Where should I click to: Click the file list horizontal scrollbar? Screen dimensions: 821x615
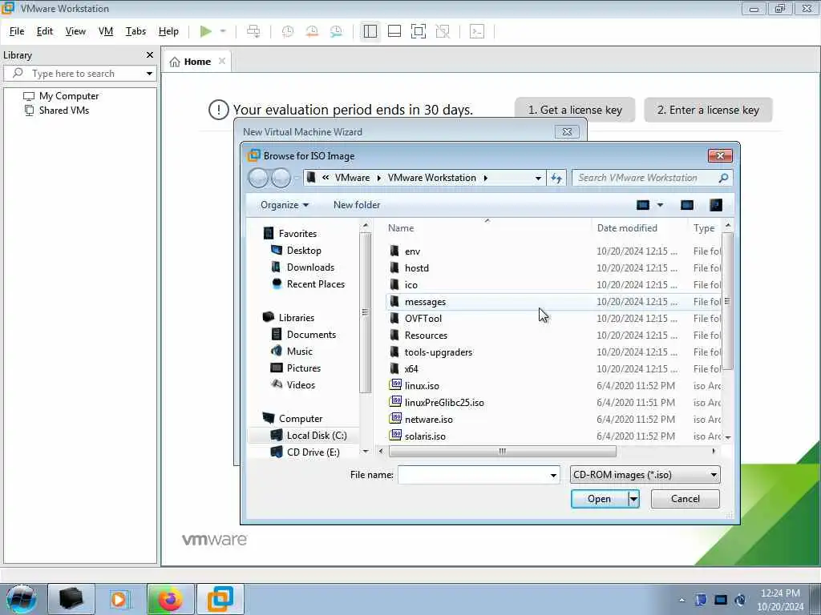tap(502, 452)
